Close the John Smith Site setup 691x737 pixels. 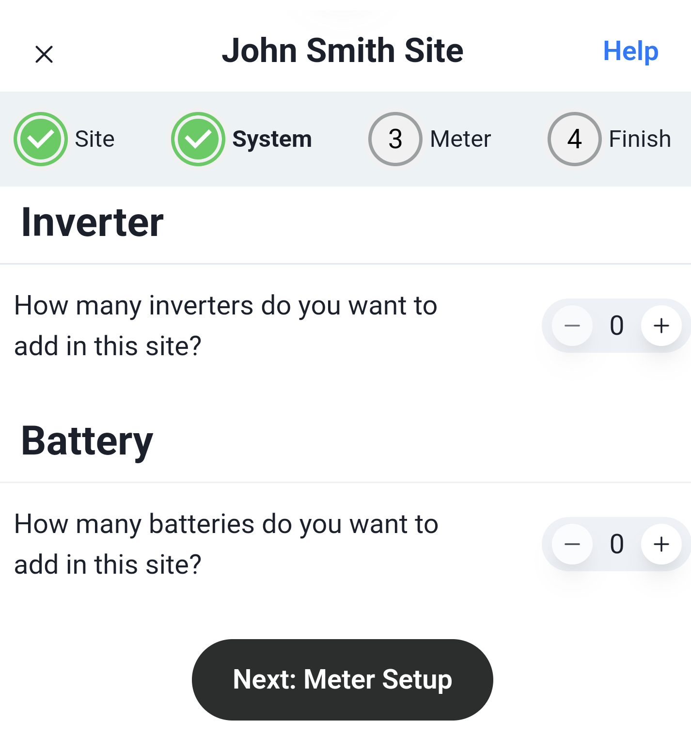[x=44, y=54]
